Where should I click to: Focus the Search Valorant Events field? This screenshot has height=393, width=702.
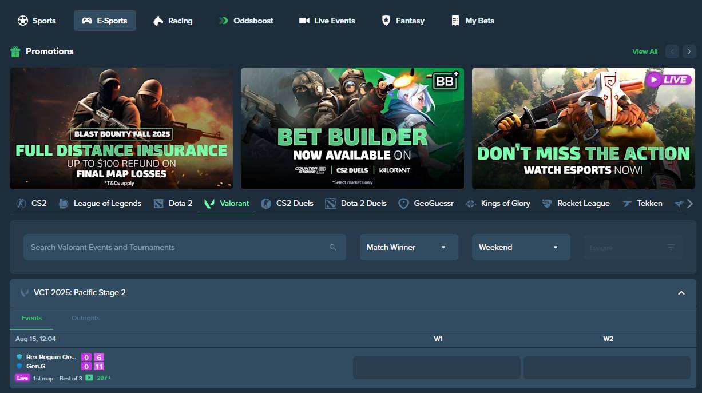pyautogui.click(x=185, y=247)
